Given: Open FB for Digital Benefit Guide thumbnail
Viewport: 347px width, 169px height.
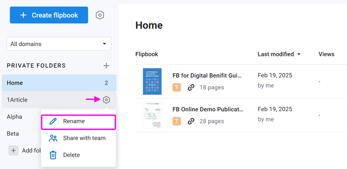Looking at the screenshot, I should point(152,81).
